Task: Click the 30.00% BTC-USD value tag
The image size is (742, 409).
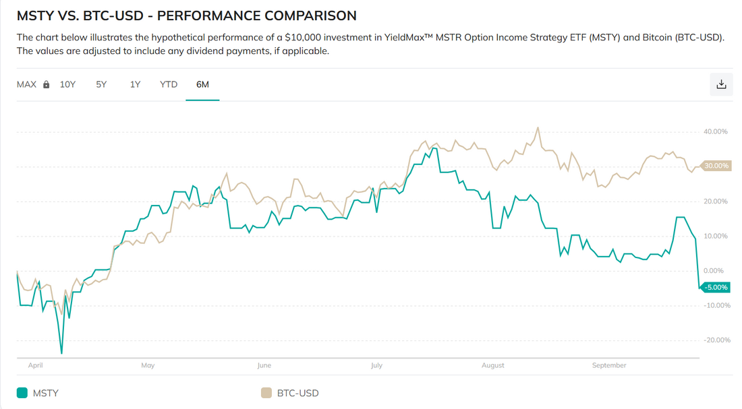Action: point(716,166)
